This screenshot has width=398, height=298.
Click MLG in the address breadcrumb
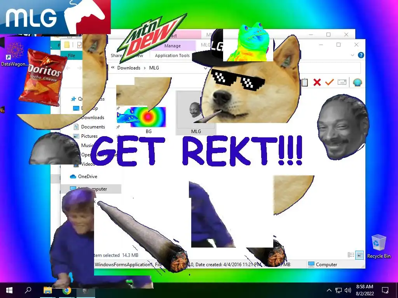tap(154, 68)
